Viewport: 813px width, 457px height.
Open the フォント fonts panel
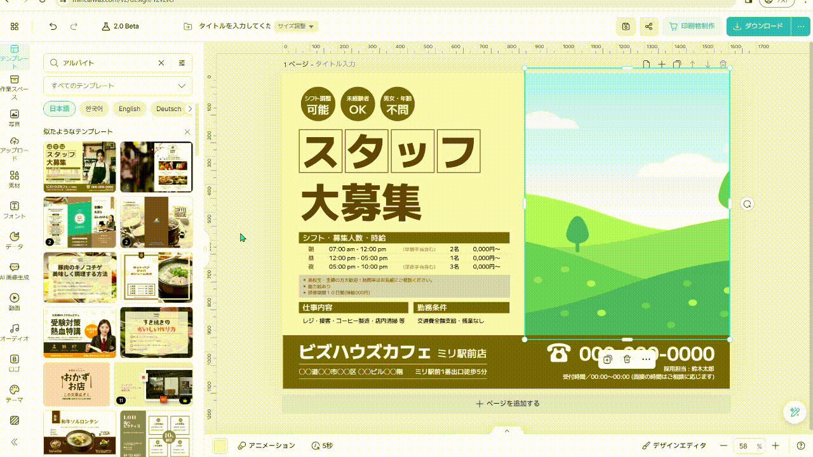(x=15, y=210)
